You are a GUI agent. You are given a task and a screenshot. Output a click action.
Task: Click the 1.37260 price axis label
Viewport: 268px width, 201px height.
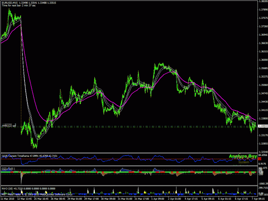pyautogui.click(x=263, y=27)
